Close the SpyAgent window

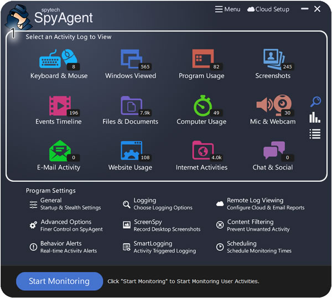[317, 9]
